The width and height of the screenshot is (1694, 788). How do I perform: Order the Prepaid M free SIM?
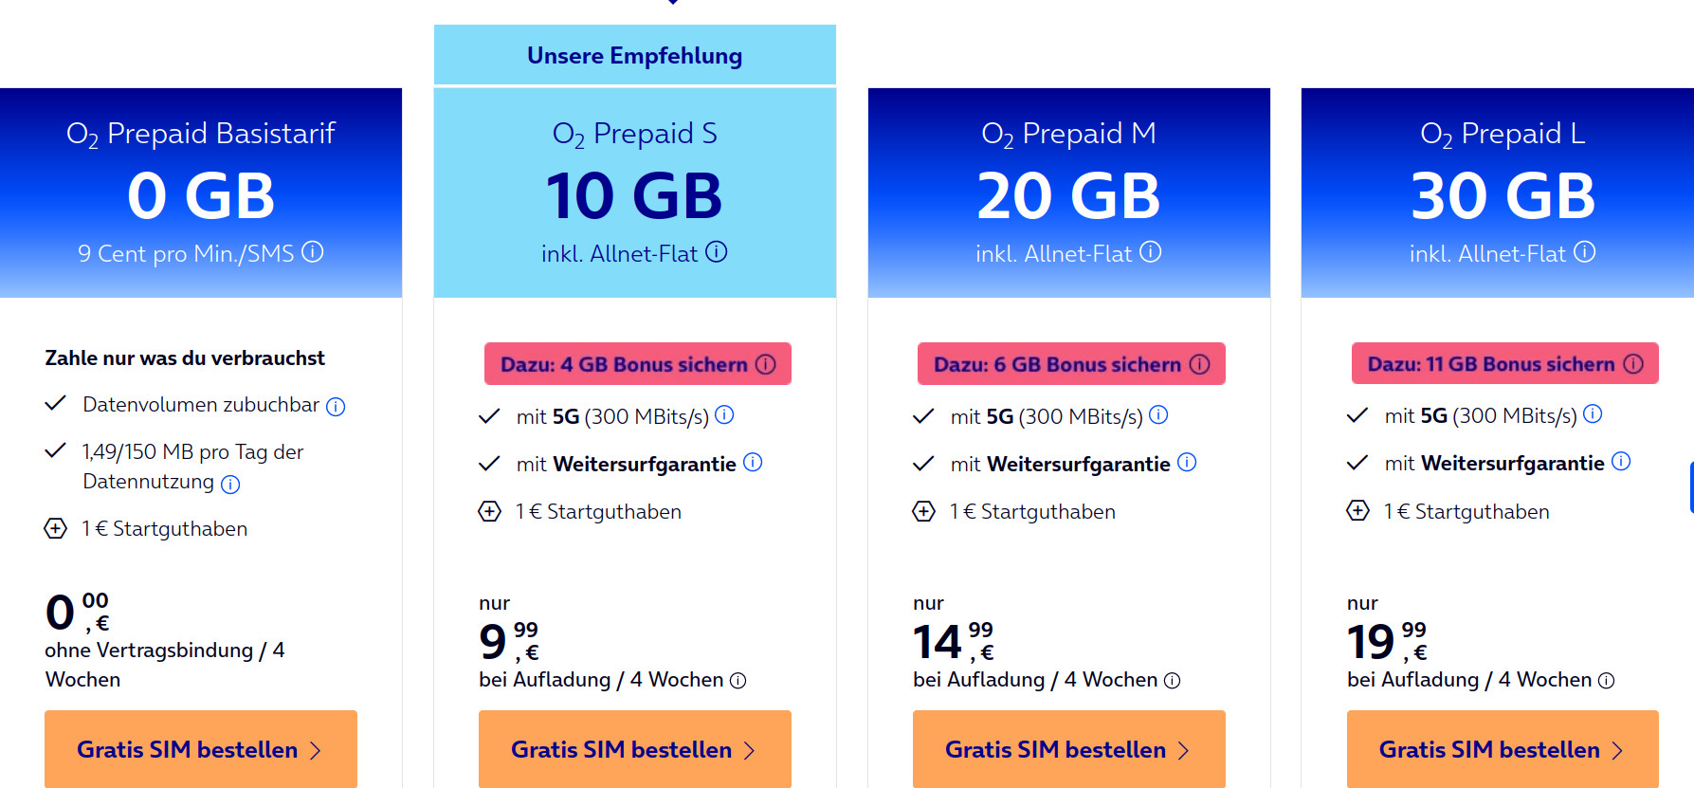pyautogui.click(x=1068, y=749)
